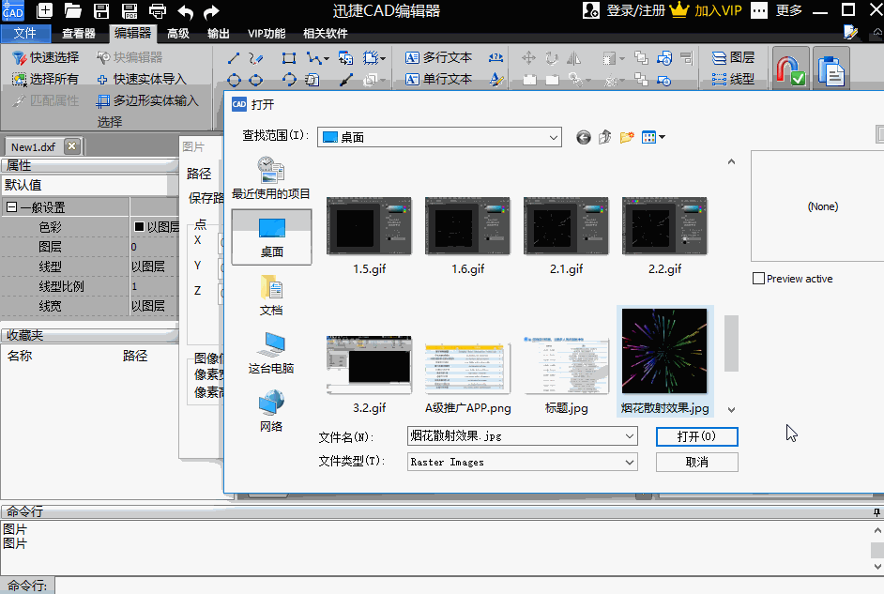Enable the Preview active checkbox
Screen dimensions: 884x594
pos(758,279)
